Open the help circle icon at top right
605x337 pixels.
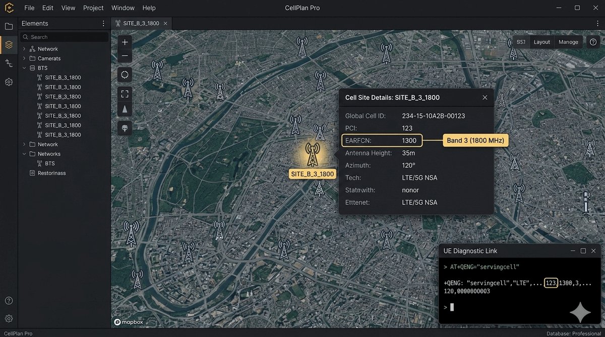click(x=593, y=42)
